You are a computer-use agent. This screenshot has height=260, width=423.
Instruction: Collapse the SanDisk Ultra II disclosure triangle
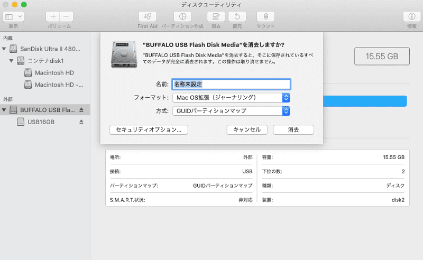coord(4,49)
